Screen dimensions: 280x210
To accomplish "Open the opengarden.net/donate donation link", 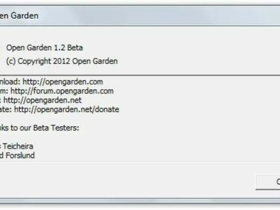I will click(66, 110).
